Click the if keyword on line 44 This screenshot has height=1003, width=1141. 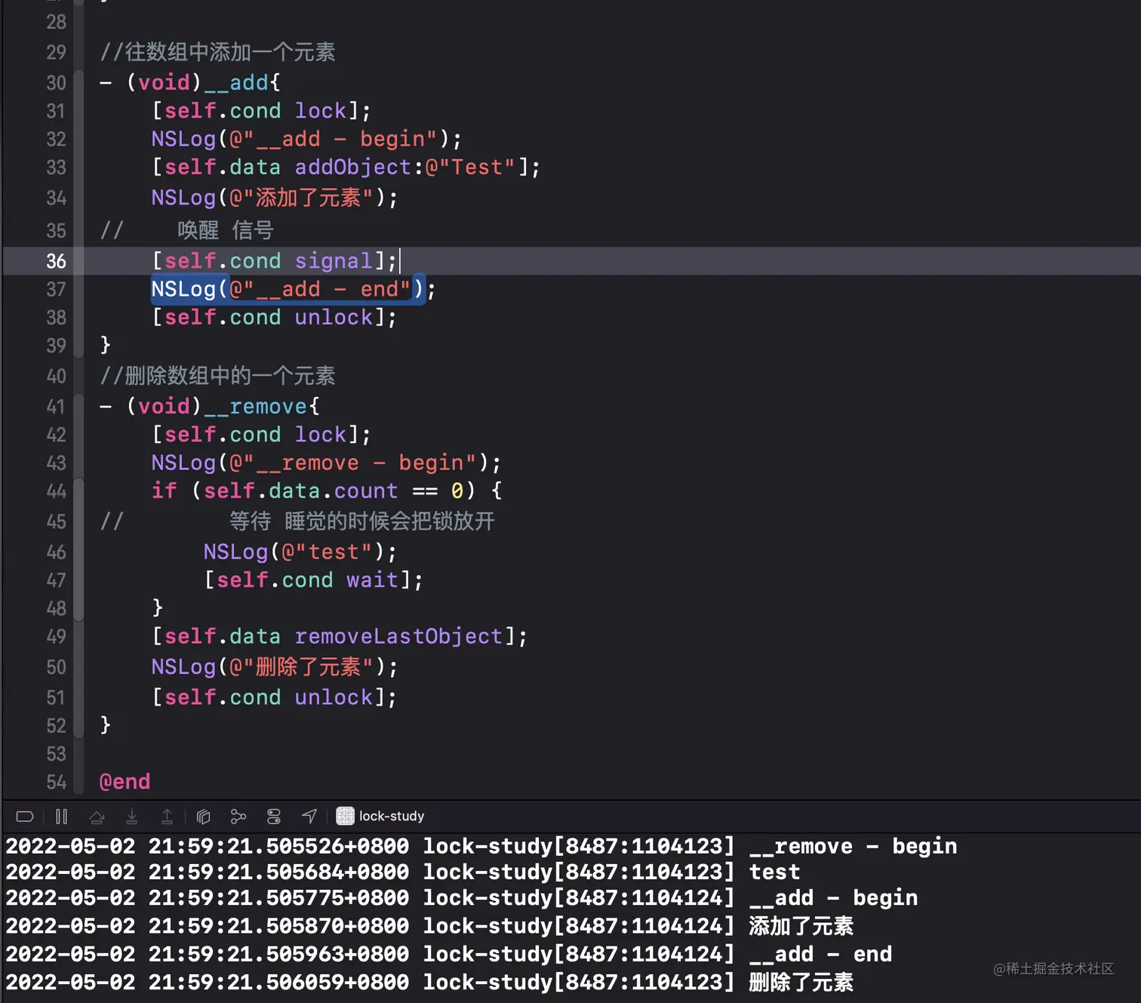(164, 491)
